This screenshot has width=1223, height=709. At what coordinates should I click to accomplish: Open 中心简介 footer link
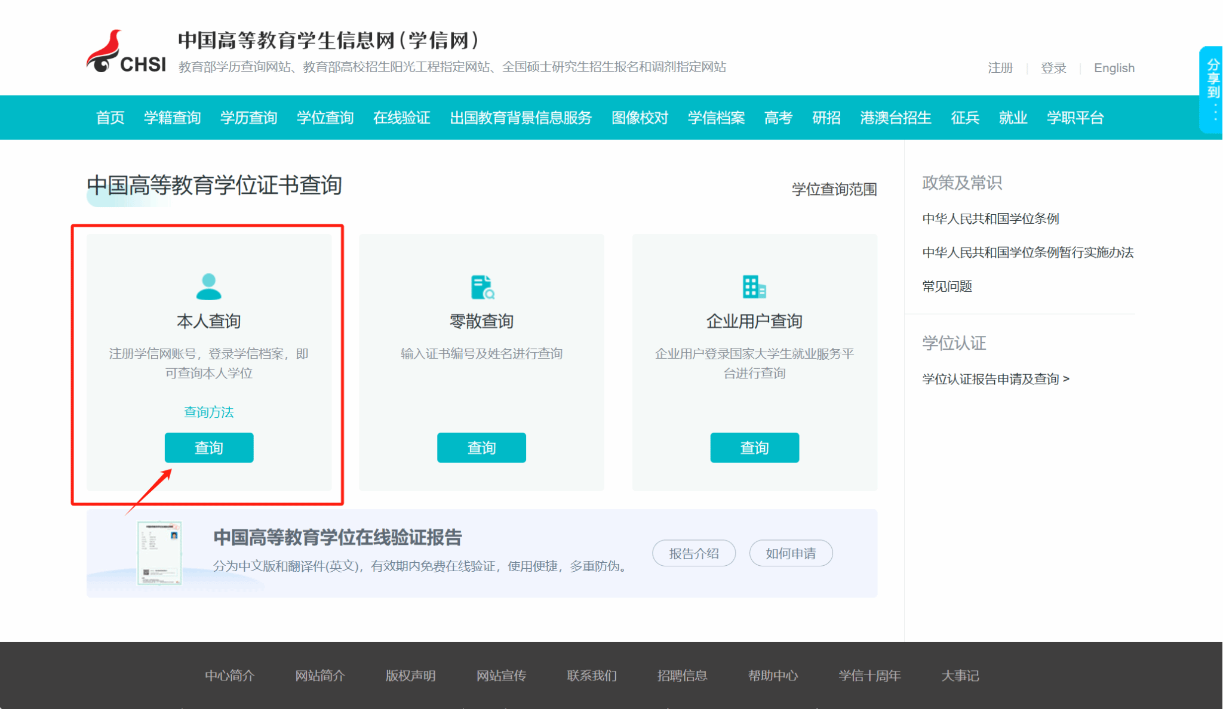[230, 676]
